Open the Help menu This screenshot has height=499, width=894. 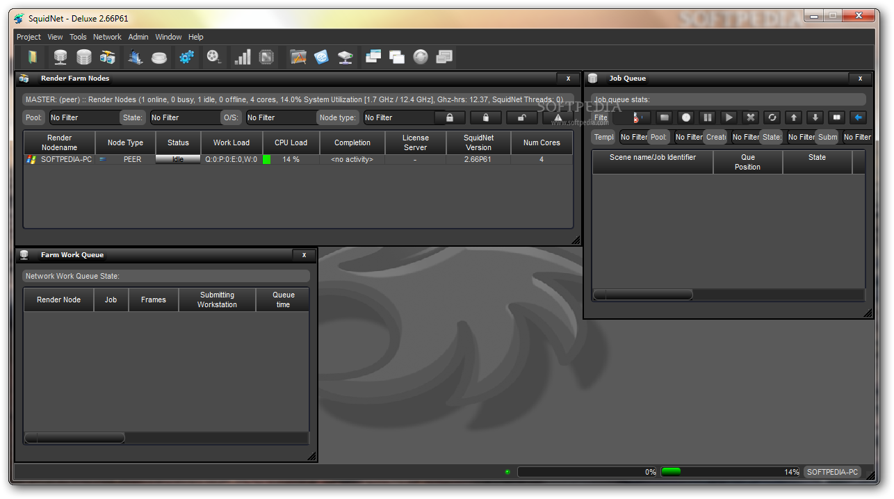(196, 37)
